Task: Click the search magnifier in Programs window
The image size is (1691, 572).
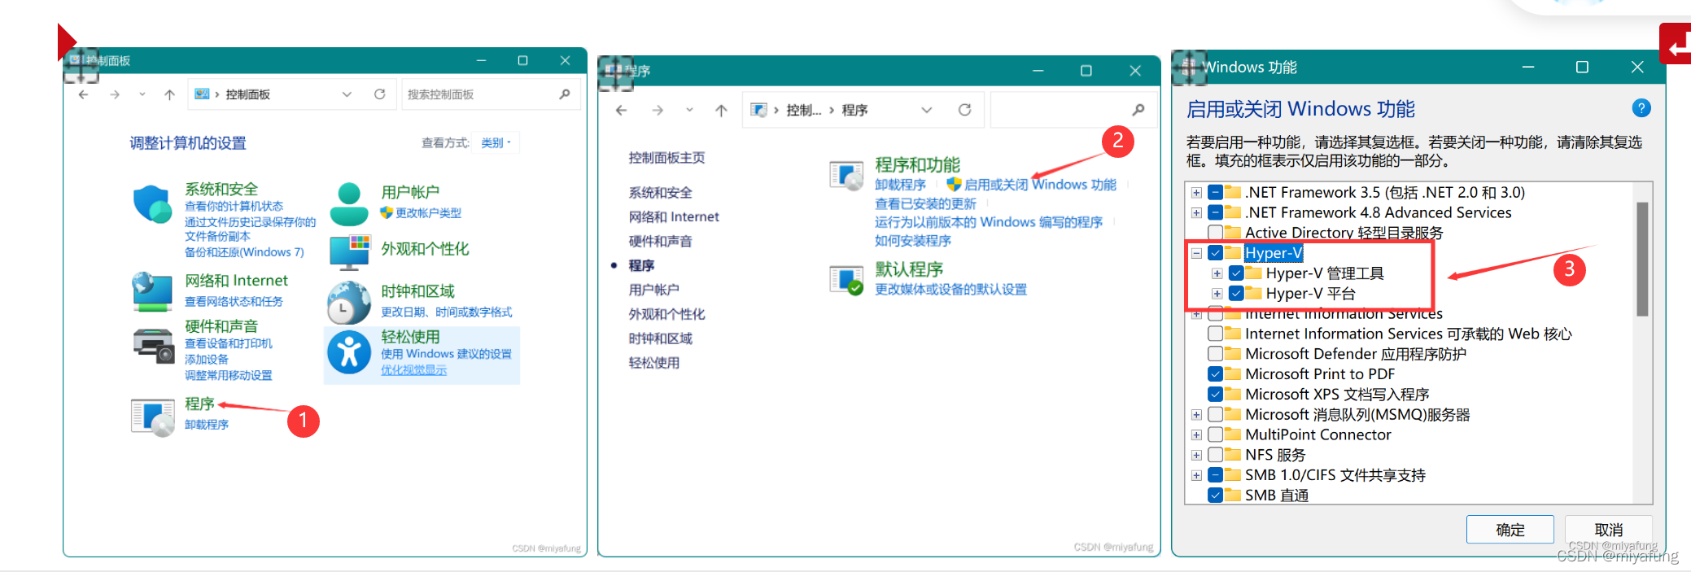Action: tap(1138, 110)
